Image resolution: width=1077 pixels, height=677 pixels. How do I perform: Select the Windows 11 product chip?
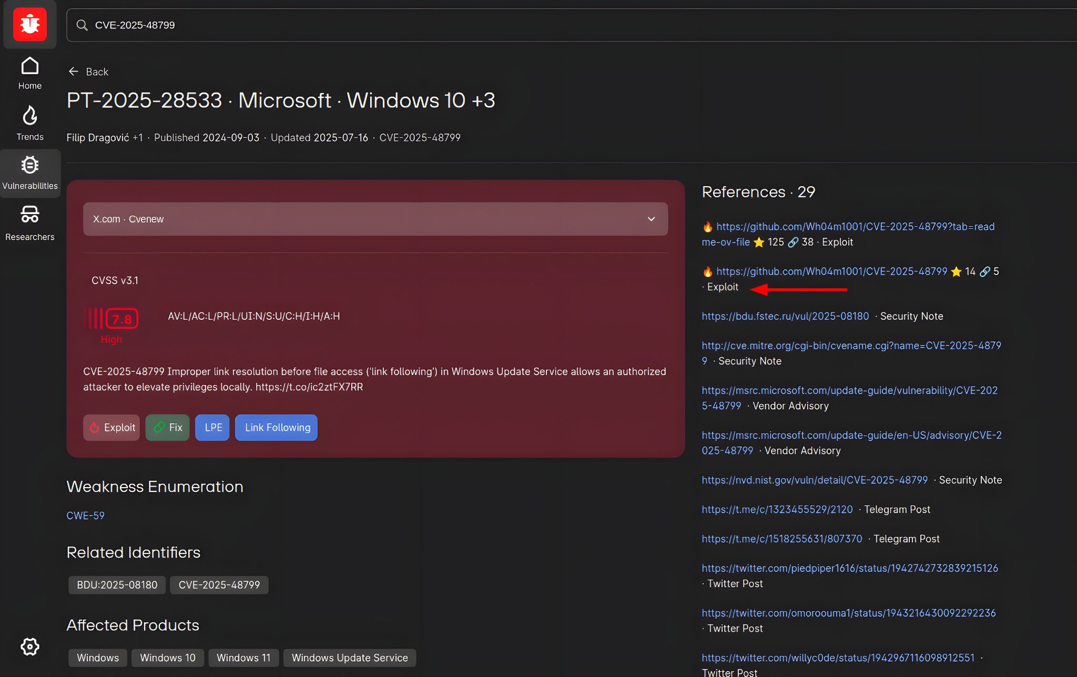click(243, 658)
